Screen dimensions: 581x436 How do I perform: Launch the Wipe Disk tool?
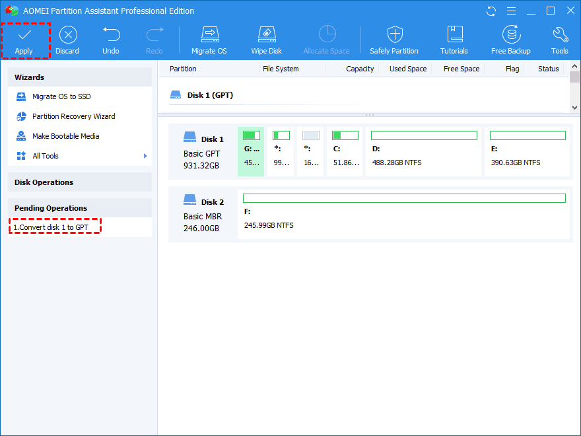tap(267, 41)
